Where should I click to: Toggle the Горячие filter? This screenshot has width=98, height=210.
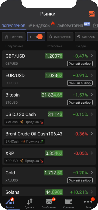(14, 36)
